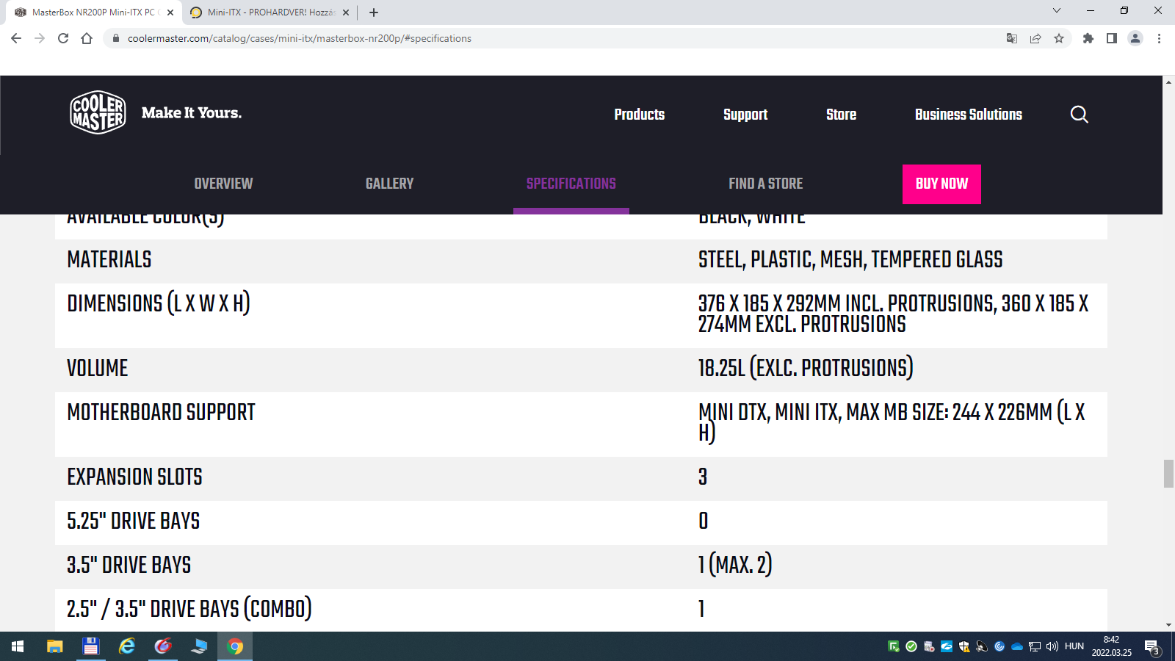Toggle the browser side panel
This screenshot has height=661, width=1175.
pos(1112,38)
